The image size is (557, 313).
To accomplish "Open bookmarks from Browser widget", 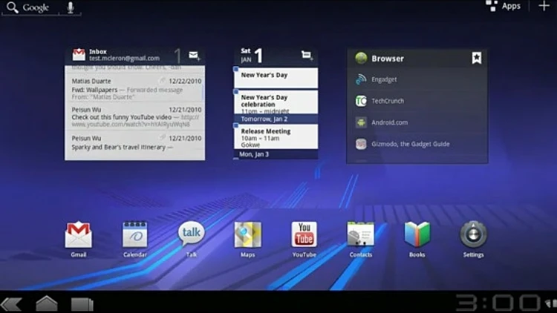I will point(476,58).
